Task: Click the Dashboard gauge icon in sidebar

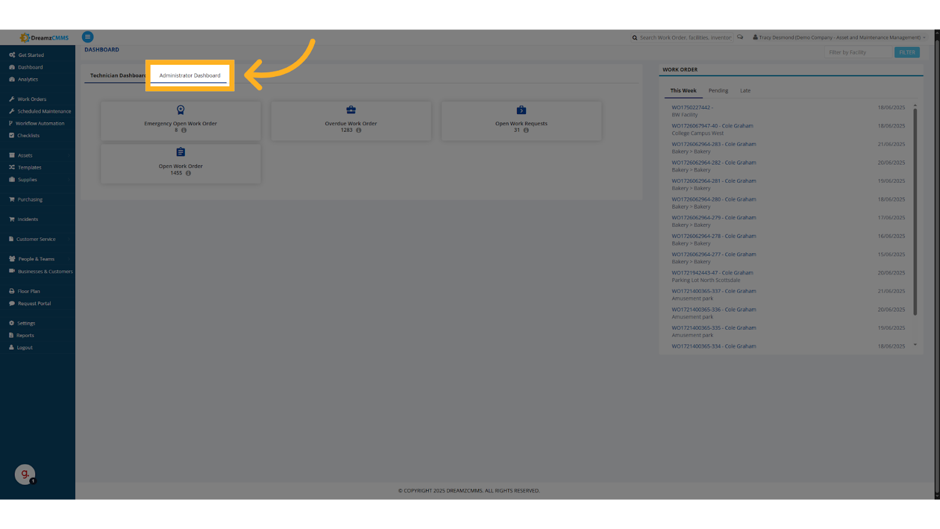Action: (x=12, y=67)
